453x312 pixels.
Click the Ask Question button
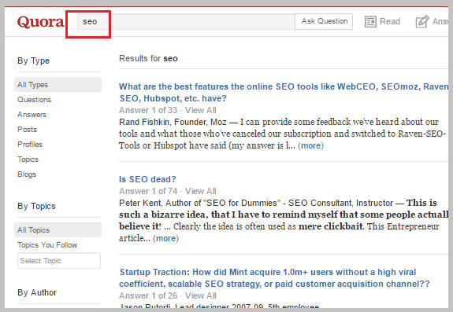(x=324, y=21)
